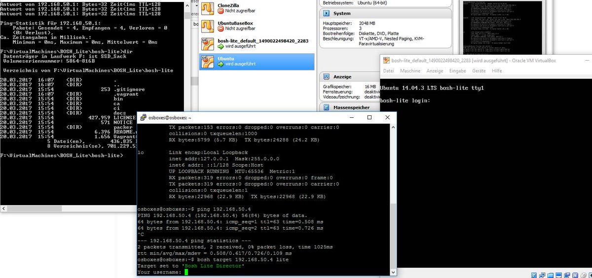592x278 pixels.
Task: Click the System section chip icon
Action: tap(327, 14)
